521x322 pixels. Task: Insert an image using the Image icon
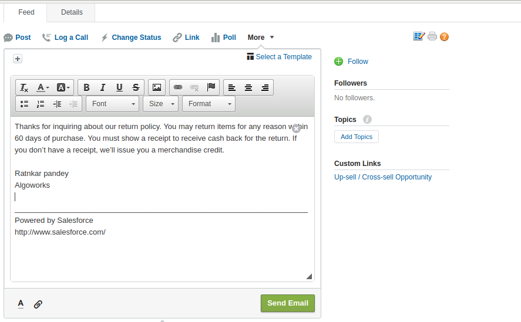click(156, 87)
